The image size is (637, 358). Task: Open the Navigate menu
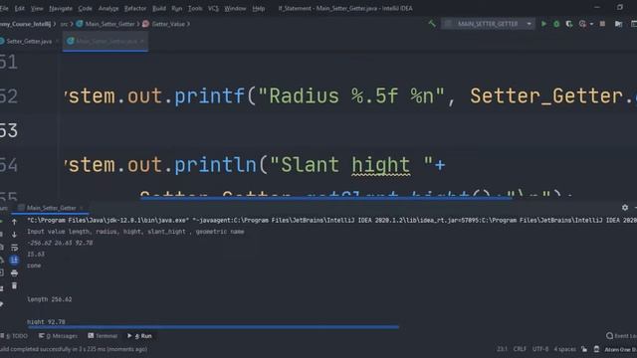tap(61, 8)
